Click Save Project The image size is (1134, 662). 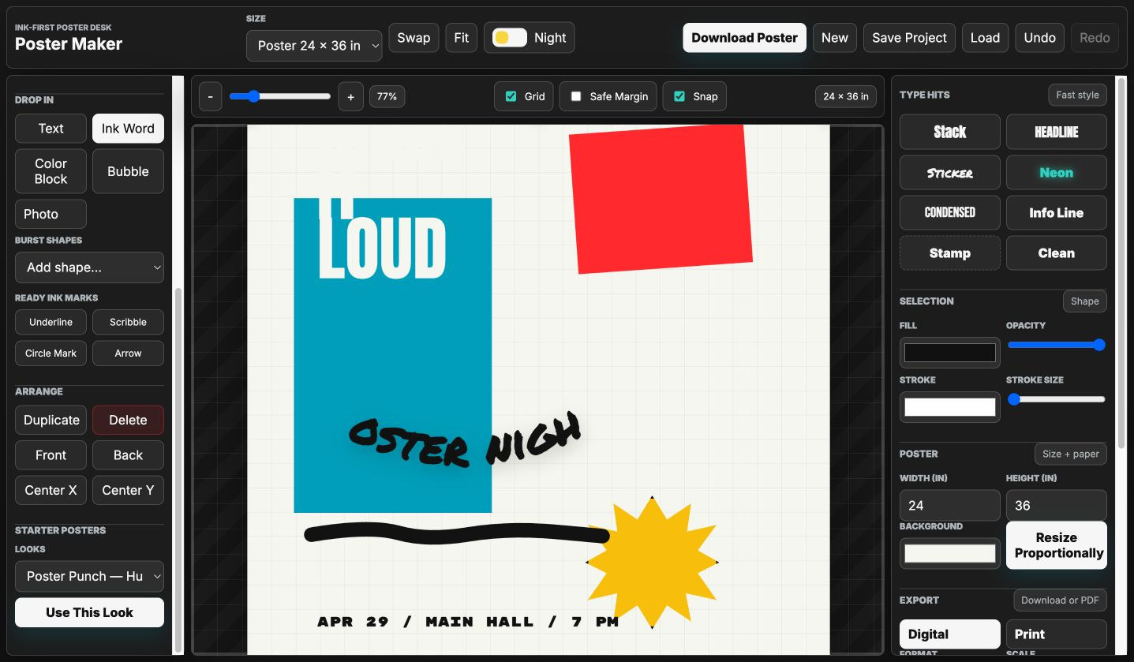click(x=909, y=38)
